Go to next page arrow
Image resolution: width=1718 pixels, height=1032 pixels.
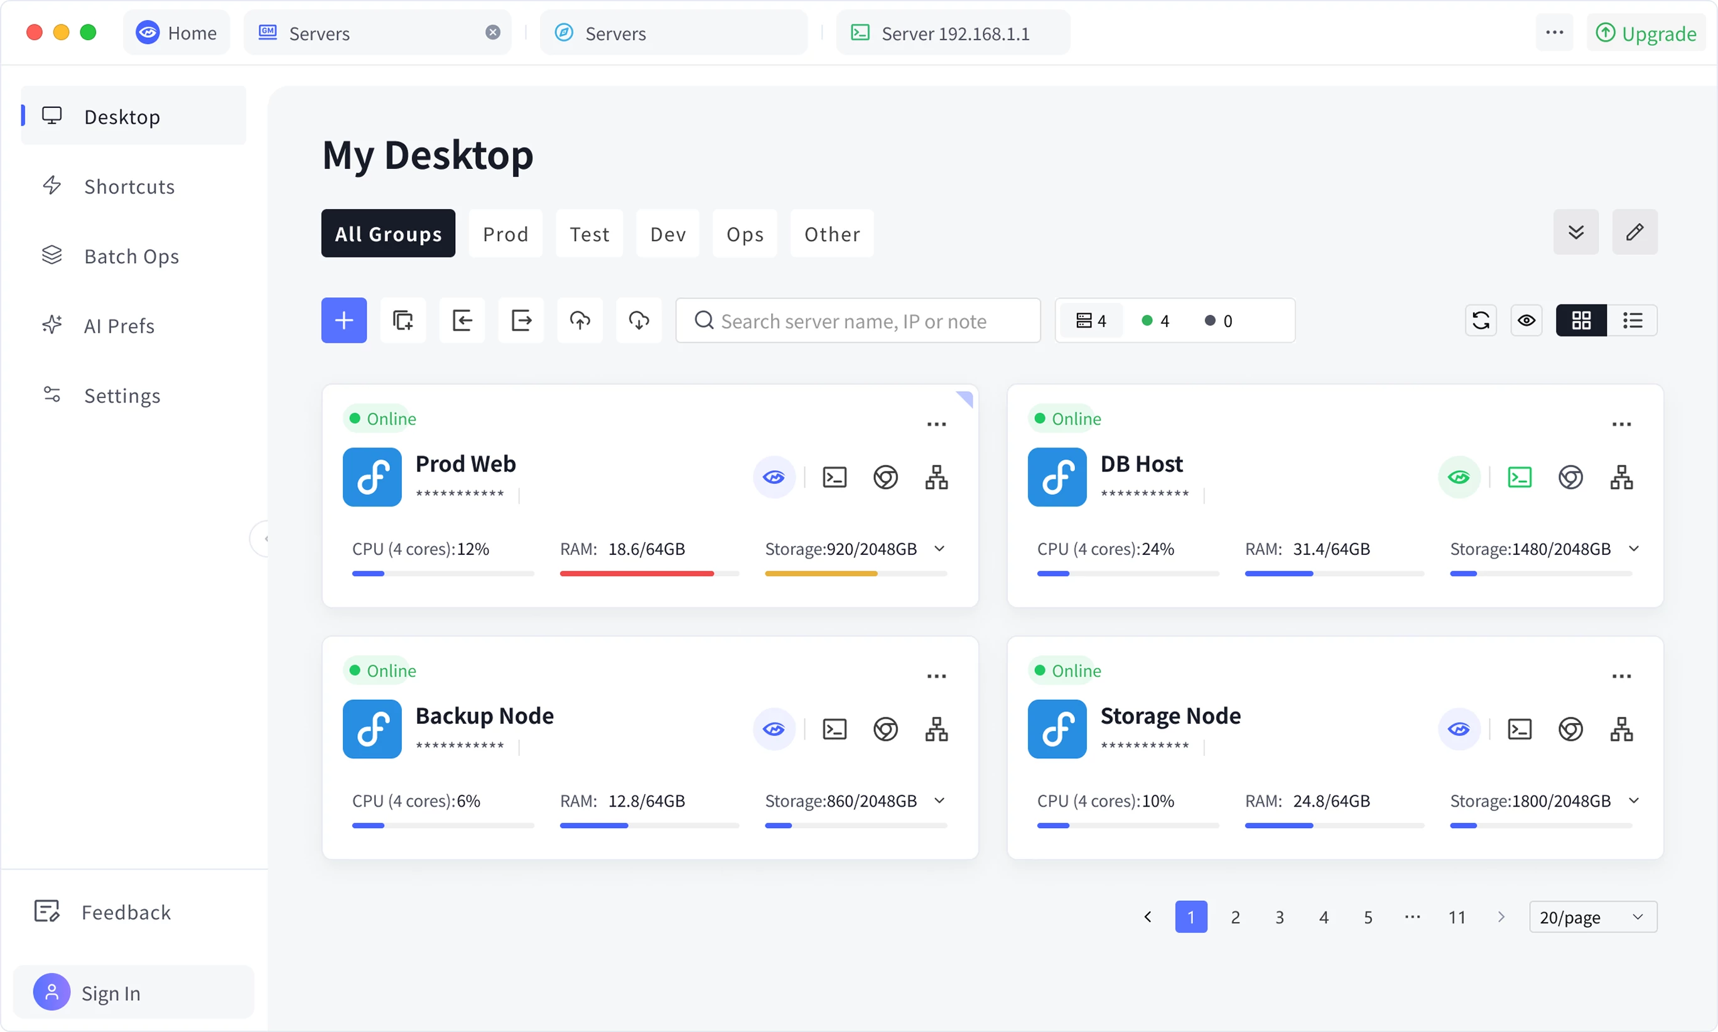tap(1501, 916)
